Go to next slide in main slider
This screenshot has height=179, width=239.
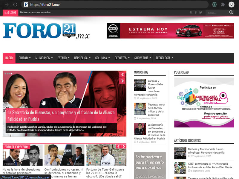click(122, 81)
